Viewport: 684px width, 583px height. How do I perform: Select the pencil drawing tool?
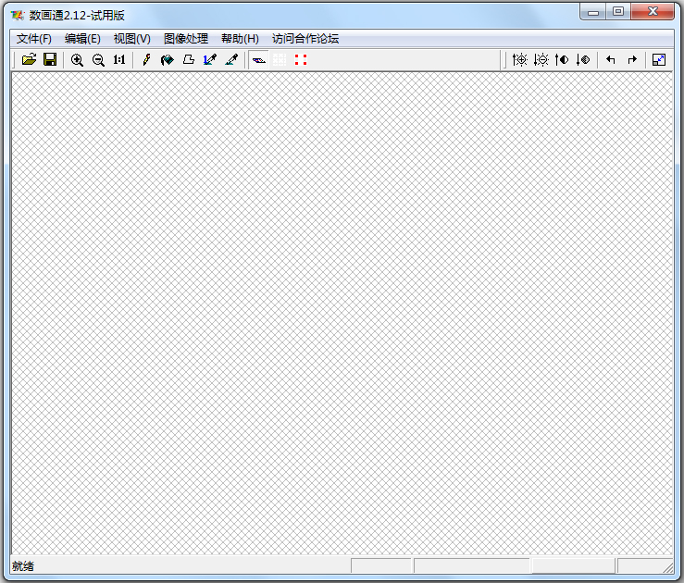(x=146, y=60)
